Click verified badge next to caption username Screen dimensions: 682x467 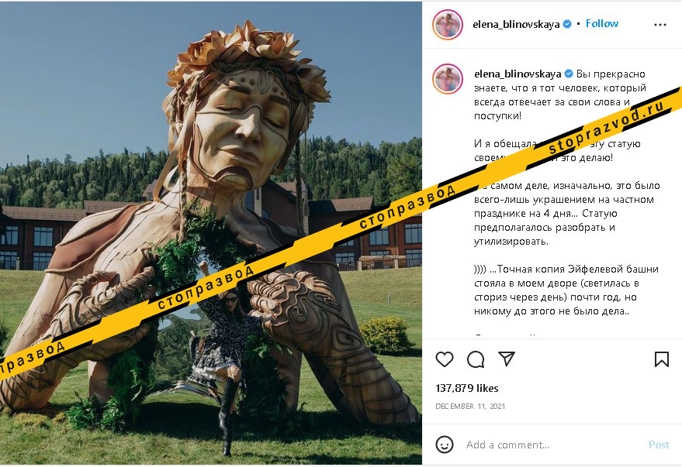tap(568, 74)
